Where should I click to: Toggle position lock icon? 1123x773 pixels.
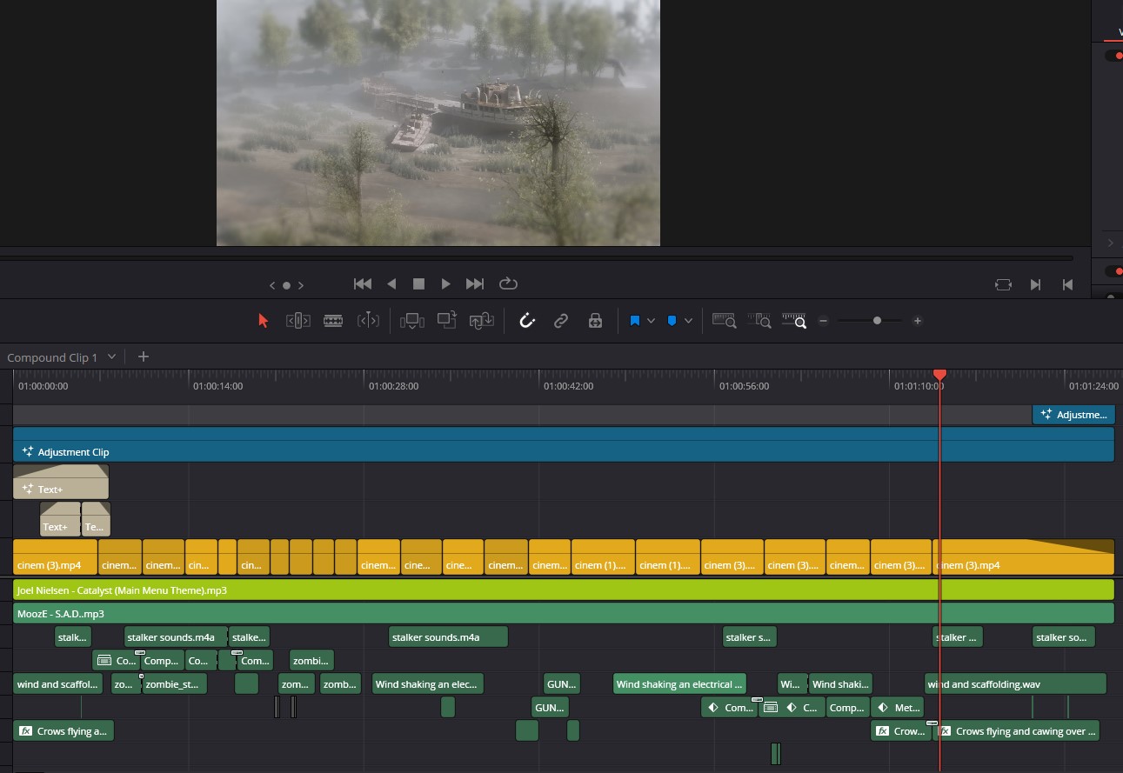(x=595, y=321)
